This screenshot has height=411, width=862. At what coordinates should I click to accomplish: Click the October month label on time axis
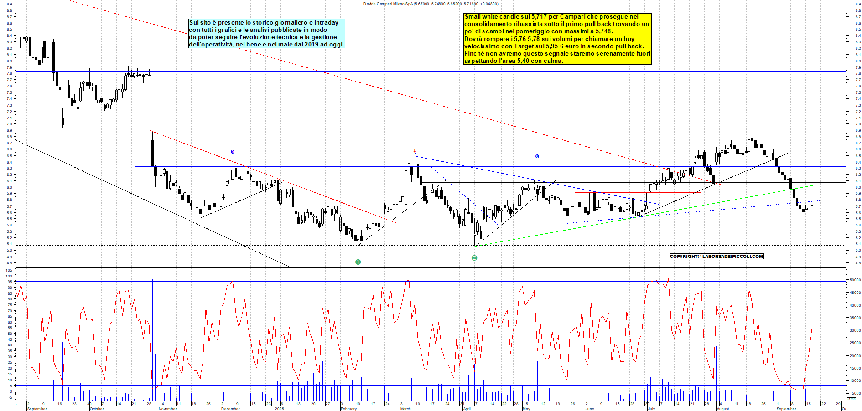tap(97, 409)
